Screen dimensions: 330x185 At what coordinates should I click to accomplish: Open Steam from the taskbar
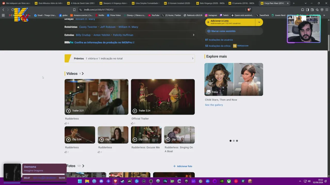click(122, 181)
